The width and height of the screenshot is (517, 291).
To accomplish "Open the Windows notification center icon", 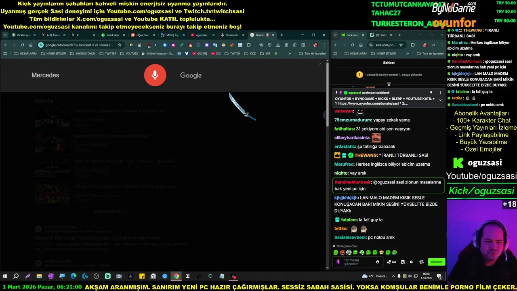I will (x=439, y=276).
